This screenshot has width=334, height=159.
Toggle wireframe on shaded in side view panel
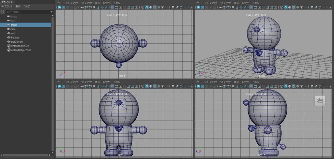294,86
